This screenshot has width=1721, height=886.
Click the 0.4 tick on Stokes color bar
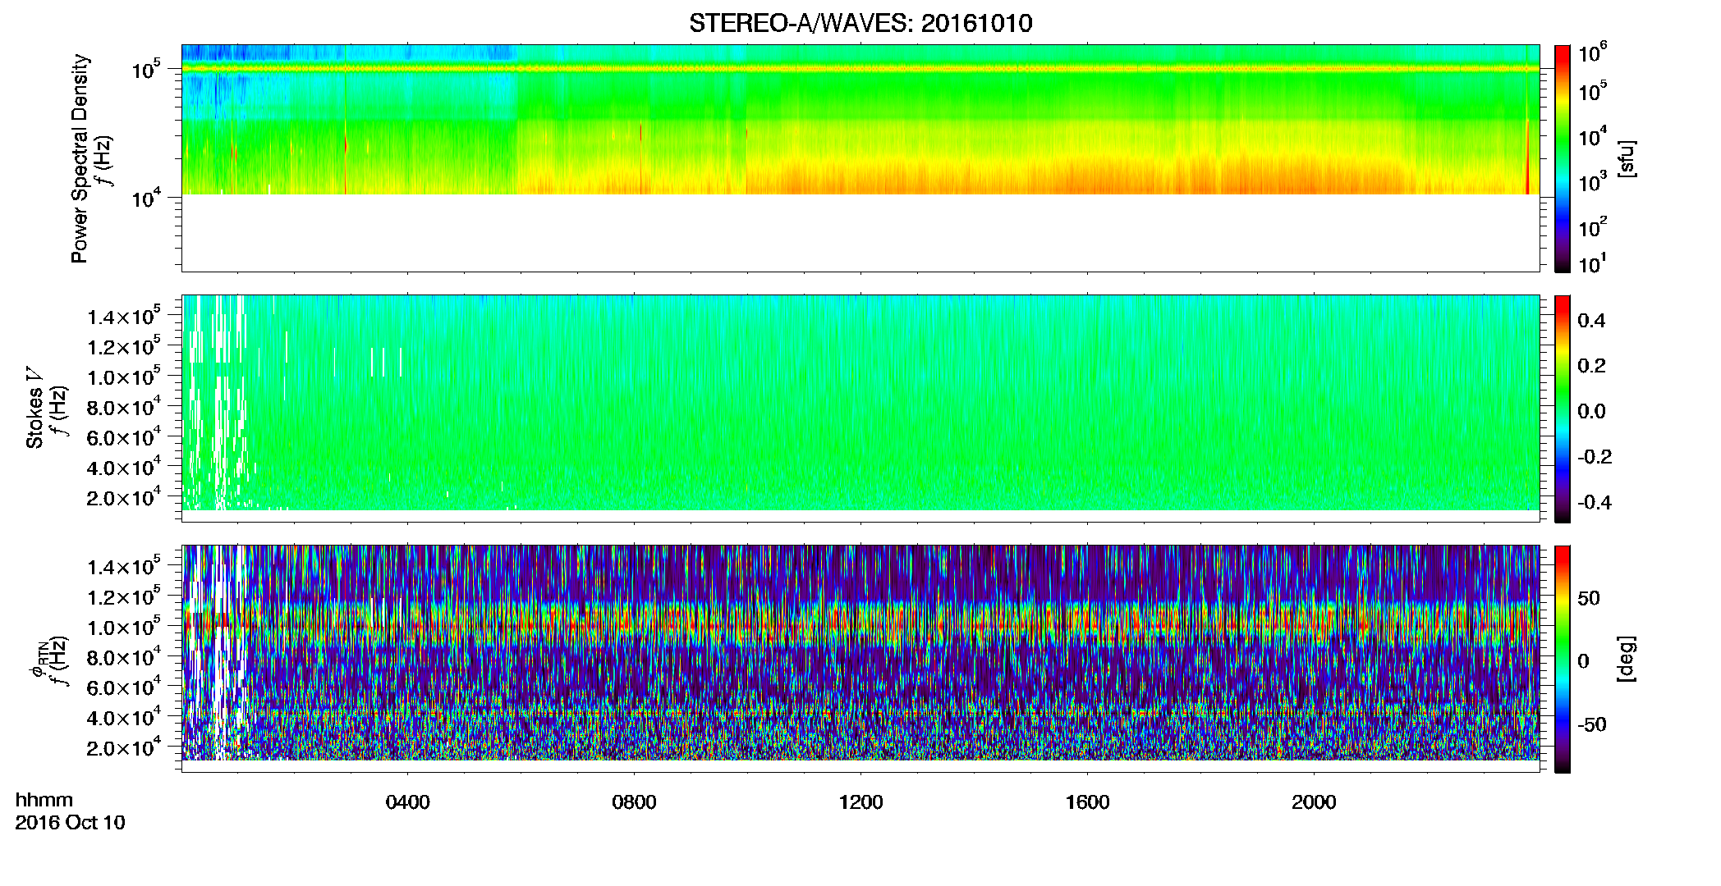[x=1591, y=321]
